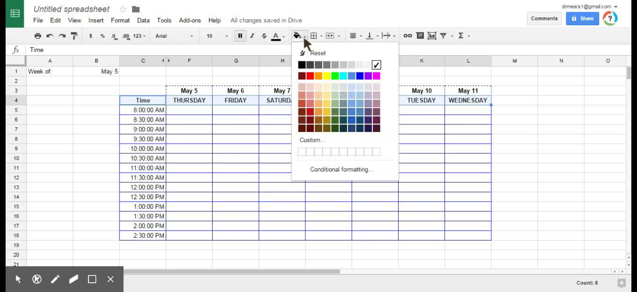Screen dimensions: 637x292
Task: Apply strikethrough formatting
Action: 264,36
